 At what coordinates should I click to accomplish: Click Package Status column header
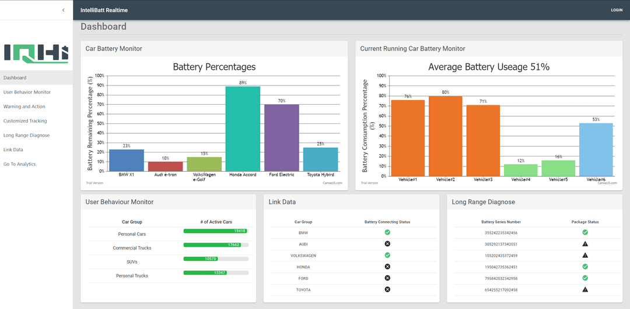(585, 222)
